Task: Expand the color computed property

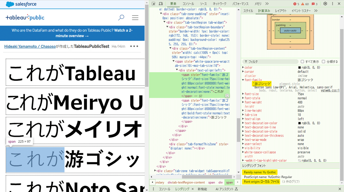Action: pyautogui.click(x=243, y=68)
